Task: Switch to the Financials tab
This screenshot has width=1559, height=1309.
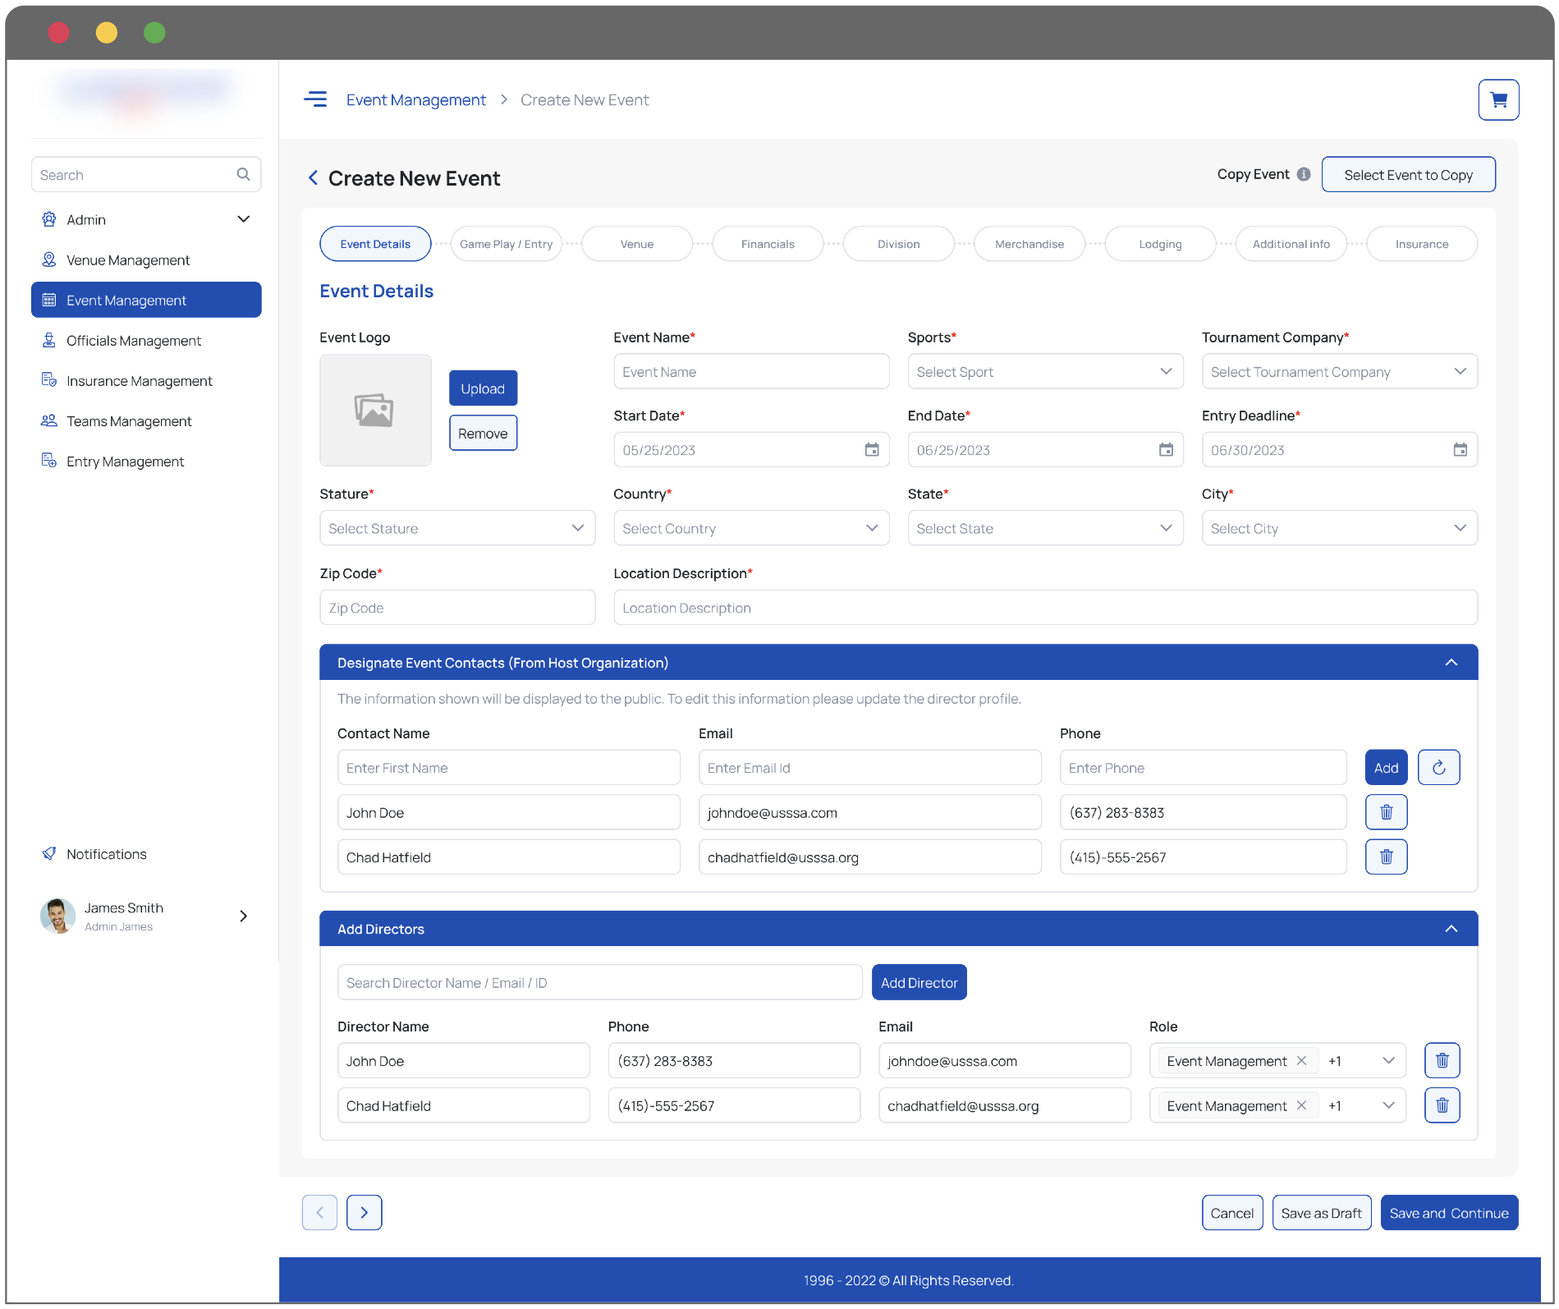Action: point(768,244)
